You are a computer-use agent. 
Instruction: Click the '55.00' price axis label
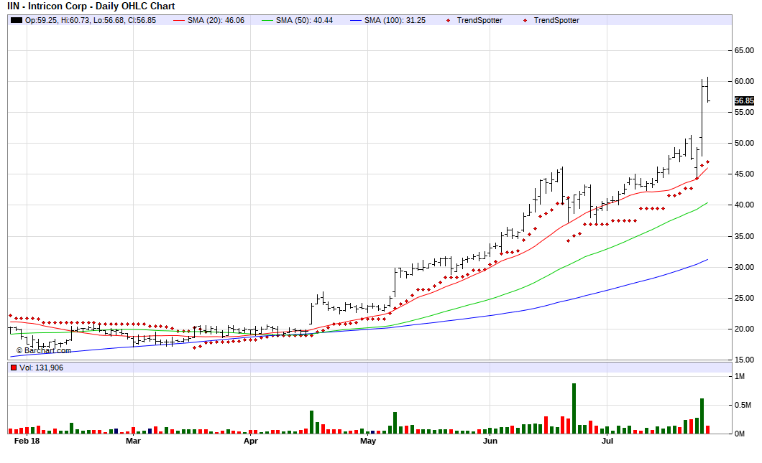click(x=744, y=112)
